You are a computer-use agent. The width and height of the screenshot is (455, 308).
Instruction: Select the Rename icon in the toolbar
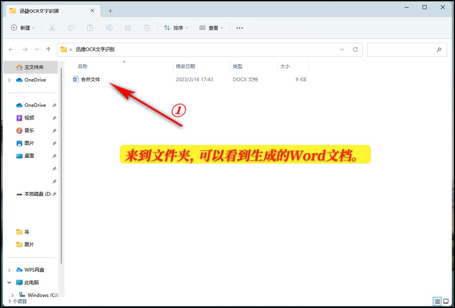109,28
